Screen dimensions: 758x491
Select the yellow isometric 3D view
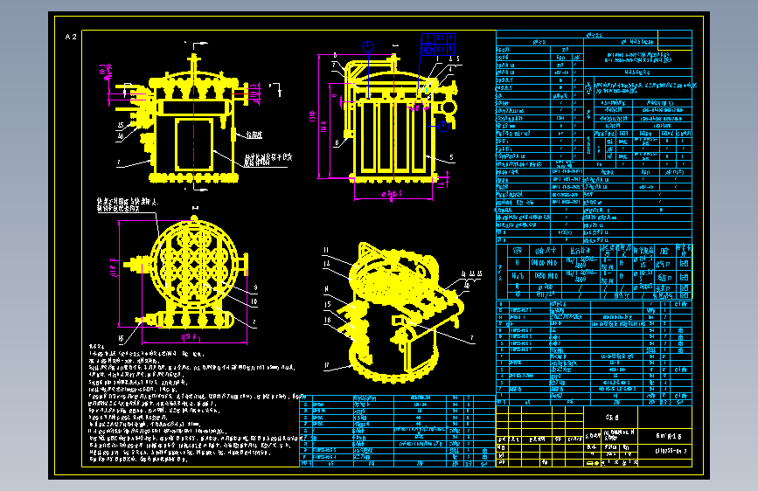pyautogui.click(x=401, y=312)
